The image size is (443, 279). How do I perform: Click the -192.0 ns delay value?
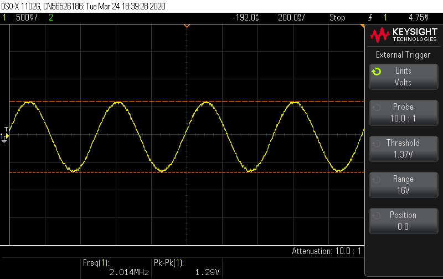[245, 18]
